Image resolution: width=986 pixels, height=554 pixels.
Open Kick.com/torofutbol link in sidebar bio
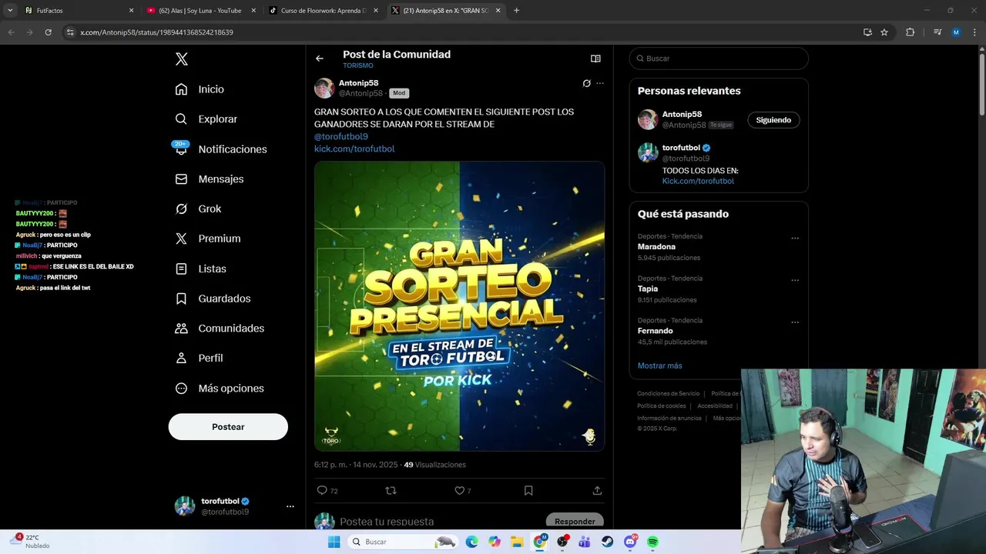pyautogui.click(x=698, y=181)
